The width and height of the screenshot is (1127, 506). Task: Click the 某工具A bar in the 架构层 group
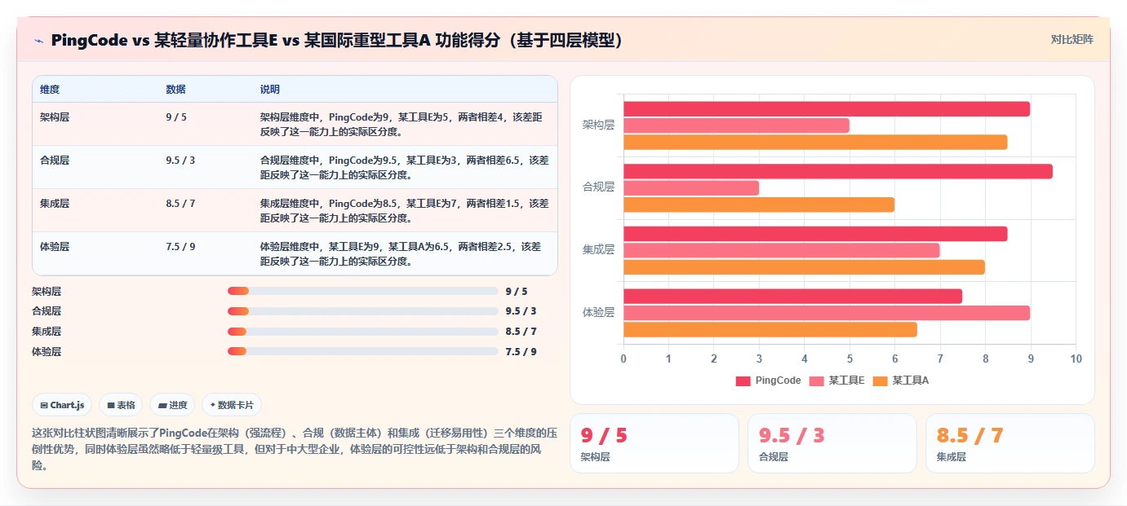tap(815, 142)
